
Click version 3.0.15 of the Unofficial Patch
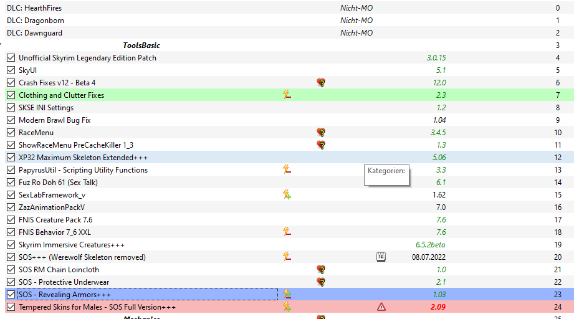tap(436, 58)
